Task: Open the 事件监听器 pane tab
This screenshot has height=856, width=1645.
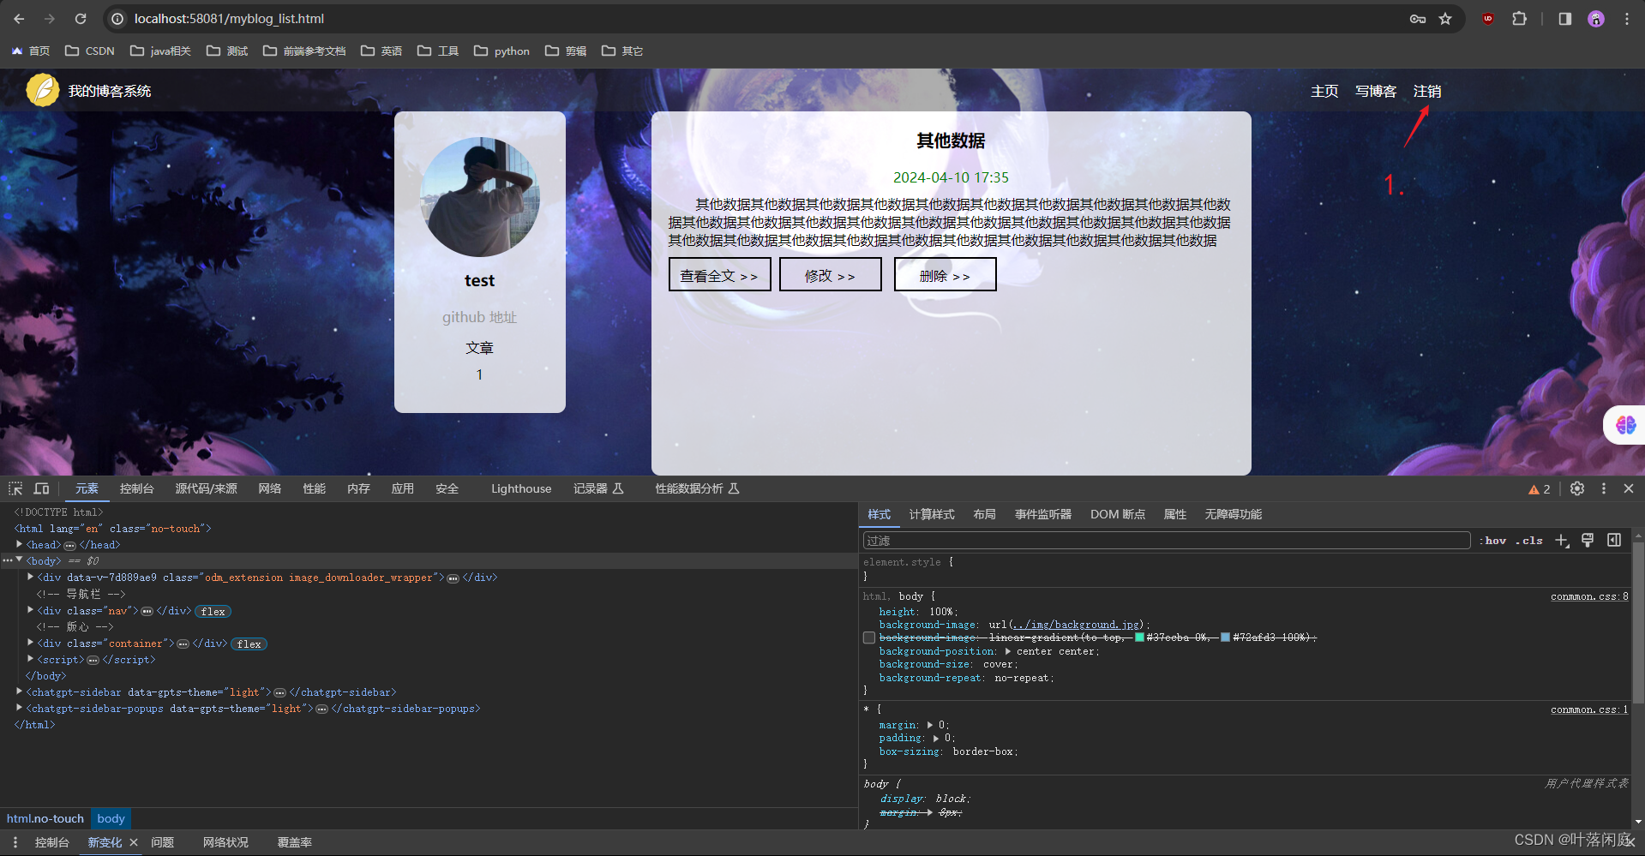Action: (x=1043, y=514)
